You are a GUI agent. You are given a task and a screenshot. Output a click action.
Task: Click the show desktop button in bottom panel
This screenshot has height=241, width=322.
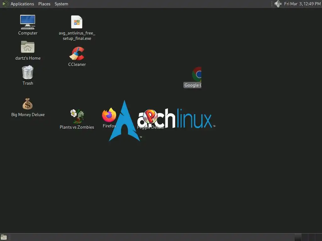[x=4, y=237]
